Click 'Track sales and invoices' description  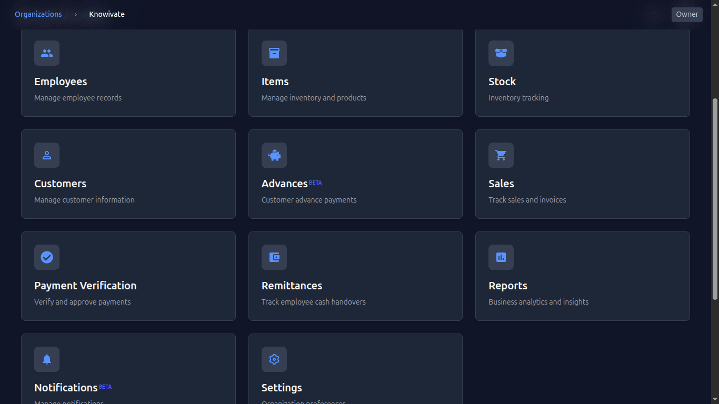(527, 200)
